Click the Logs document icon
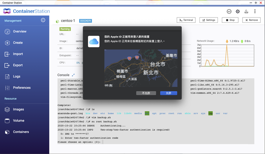Image resolution: width=265 pixels, height=154 pixels. tap(7, 77)
